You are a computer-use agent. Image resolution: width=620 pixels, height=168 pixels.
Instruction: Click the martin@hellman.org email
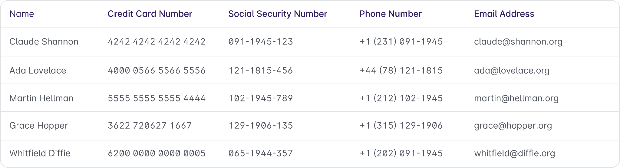pyautogui.click(x=516, y=98)
